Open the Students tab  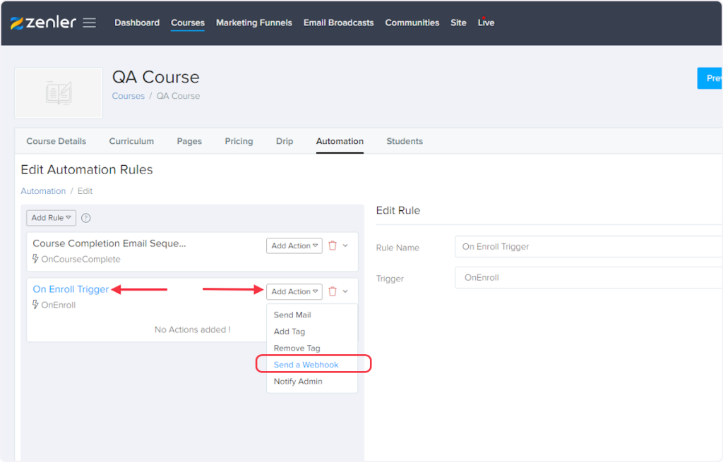click(405, 141)
